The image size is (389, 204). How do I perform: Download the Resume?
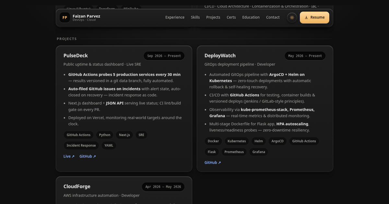click(314, 17)
